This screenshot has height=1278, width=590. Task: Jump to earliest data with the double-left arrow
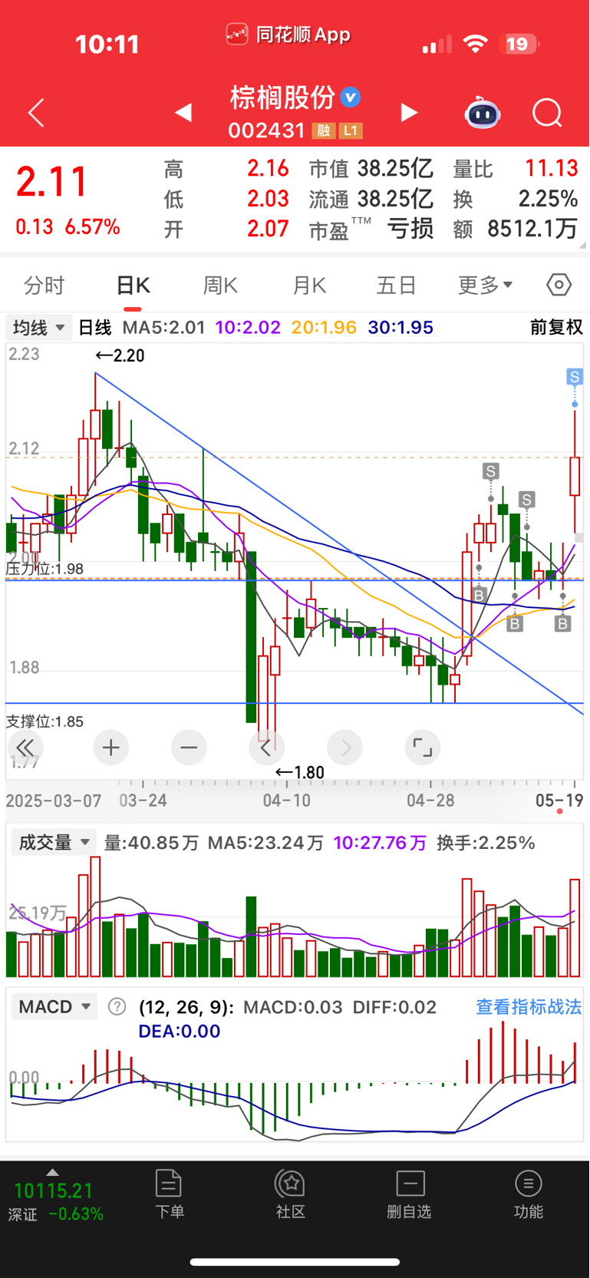point(25,748)
